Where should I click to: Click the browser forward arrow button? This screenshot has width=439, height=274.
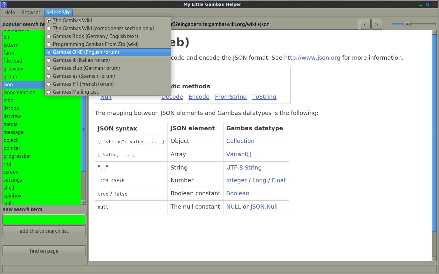[x=376, y=24]
